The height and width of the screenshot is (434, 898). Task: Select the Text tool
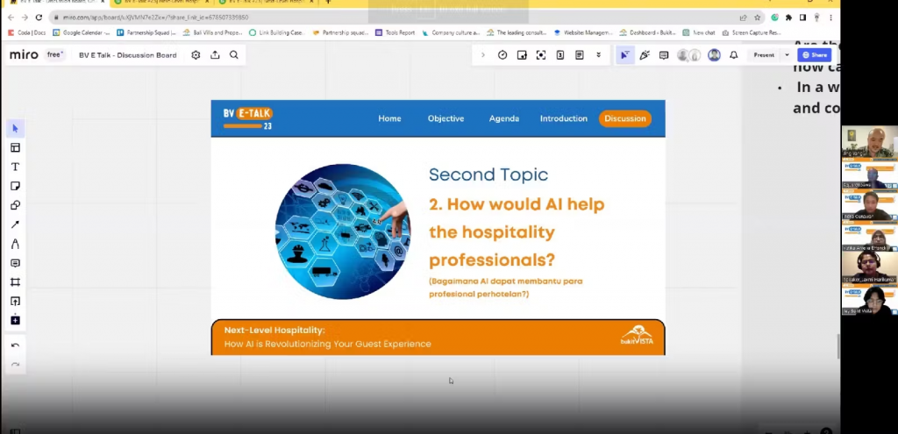click(16, 167)
